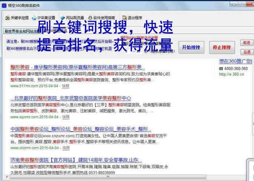
Task: Open the 中国整形美容论坛 result link
Action: [81, 129]
